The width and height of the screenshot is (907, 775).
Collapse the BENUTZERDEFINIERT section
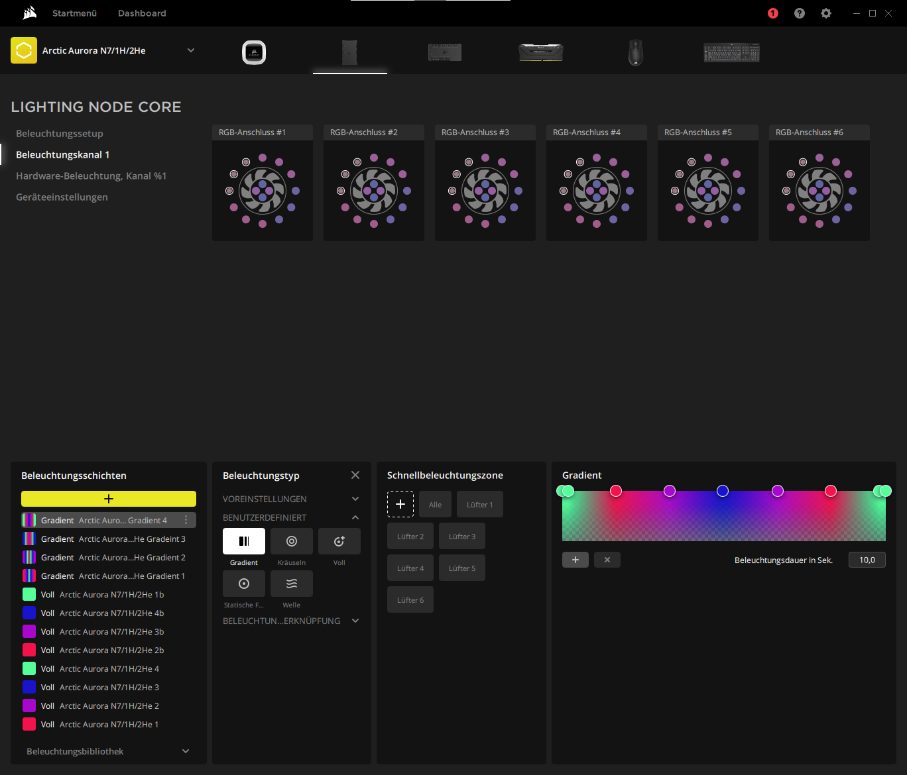[x=355, y=517]
